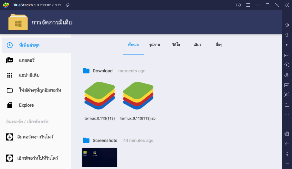The height and width of the screenshot is (169, 292).
Task: Switch to the อื่นๆ (others) tab
Action: click(219, 45)
